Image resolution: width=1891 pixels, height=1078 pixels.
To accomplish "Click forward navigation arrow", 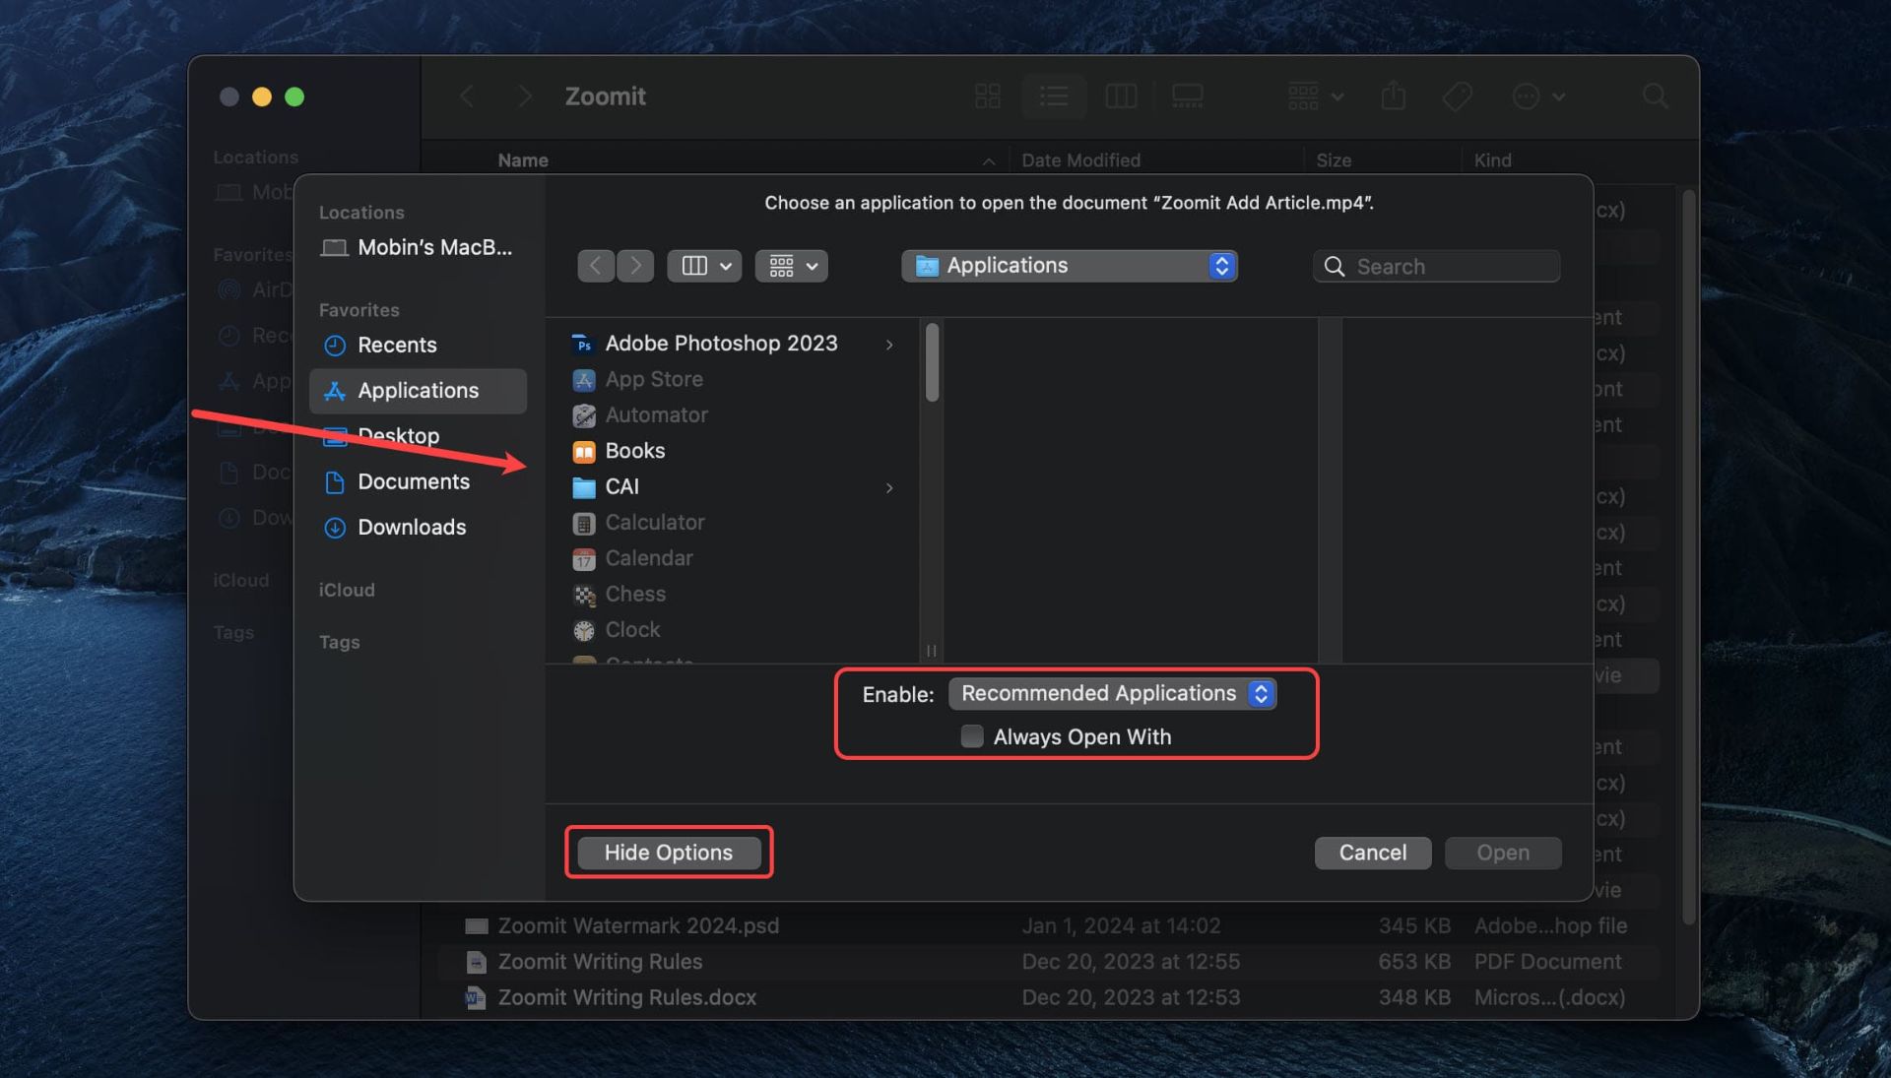I will pyautogui.click(x=635, y=265).
